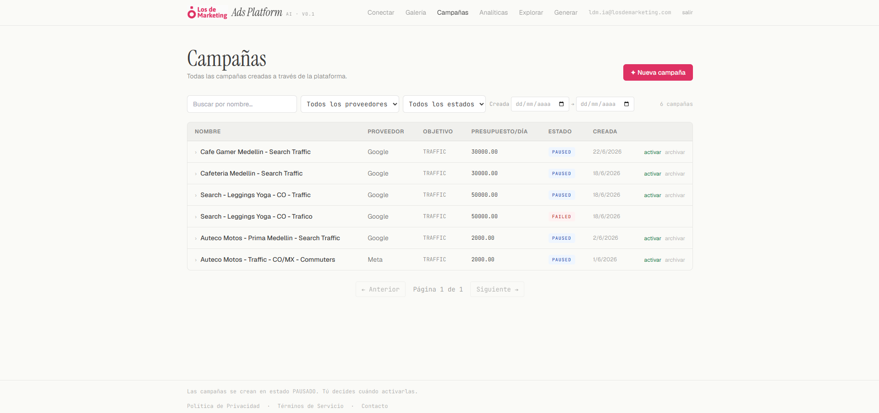Open Términos de Servicio footer link

point(310,406)
